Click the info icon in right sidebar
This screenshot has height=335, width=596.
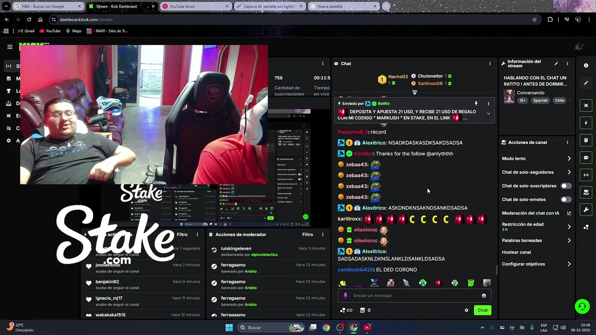(x=586, y=66)
